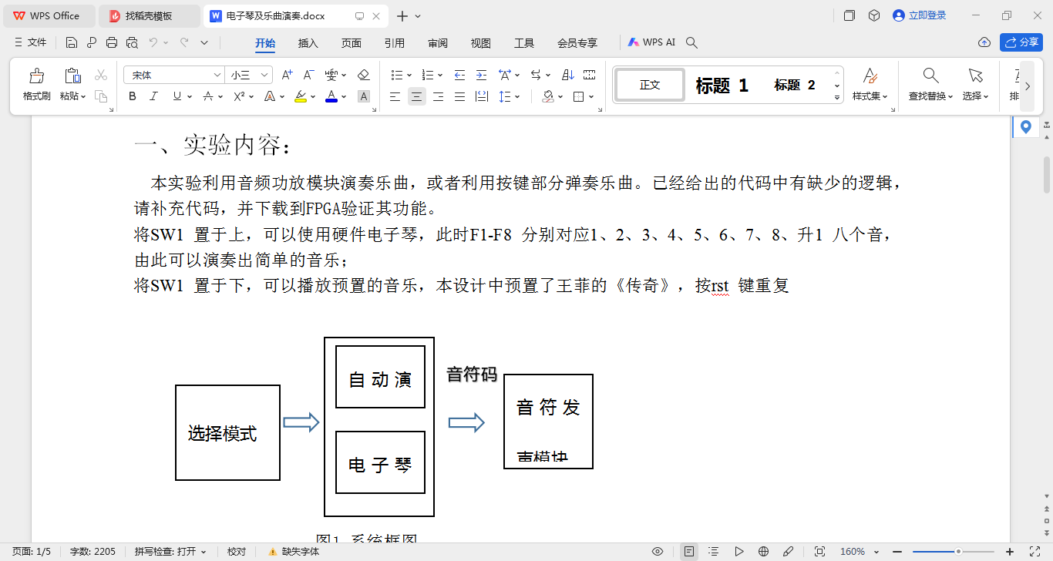1053x561 pixels.
Task: Enable character shading highlight
Action: pyautogui.click(x=363, y=96)
